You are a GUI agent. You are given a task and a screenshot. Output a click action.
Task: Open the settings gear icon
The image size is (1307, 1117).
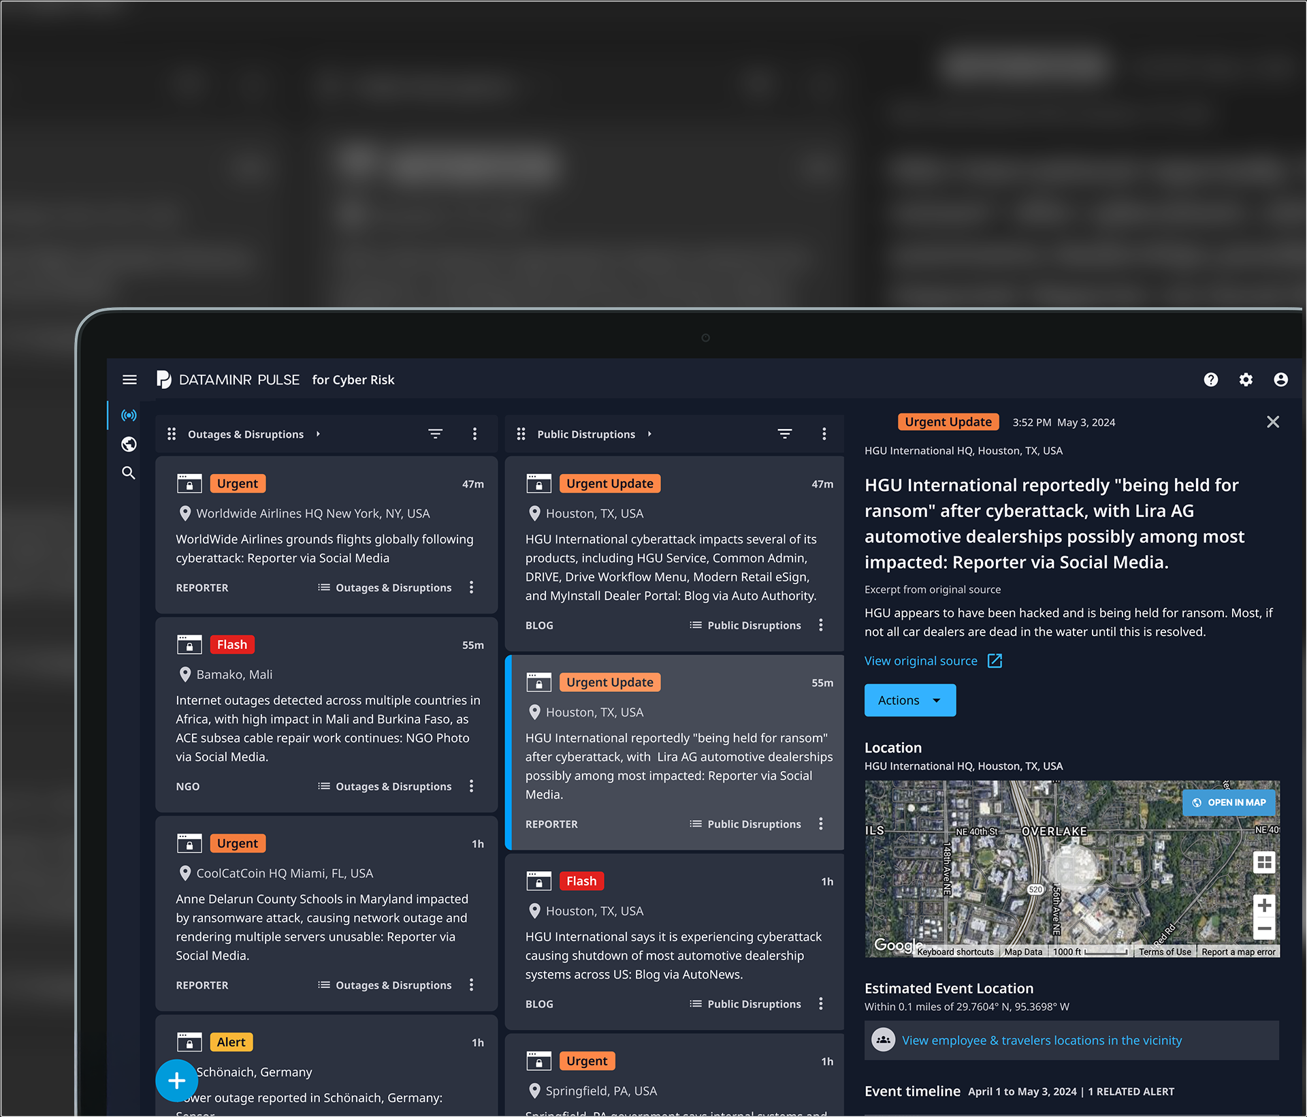click(x=1245, y=379)
